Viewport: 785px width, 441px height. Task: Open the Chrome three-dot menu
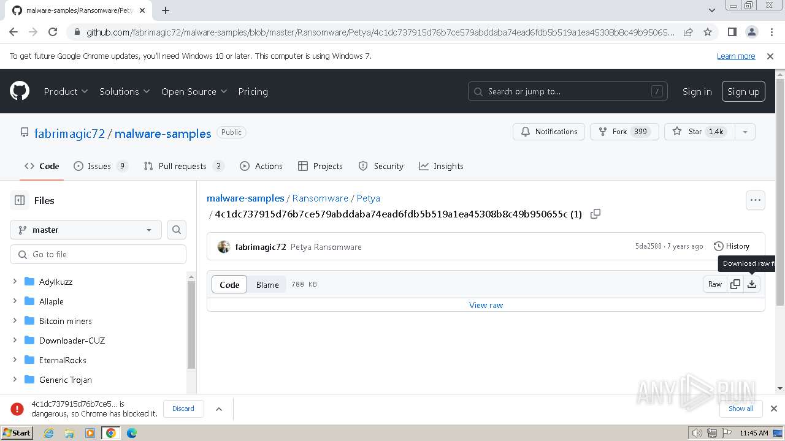(771, 32)
